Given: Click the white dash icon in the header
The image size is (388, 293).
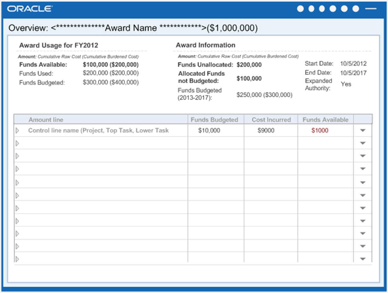Looking at the screenshot, I should 371,9.
